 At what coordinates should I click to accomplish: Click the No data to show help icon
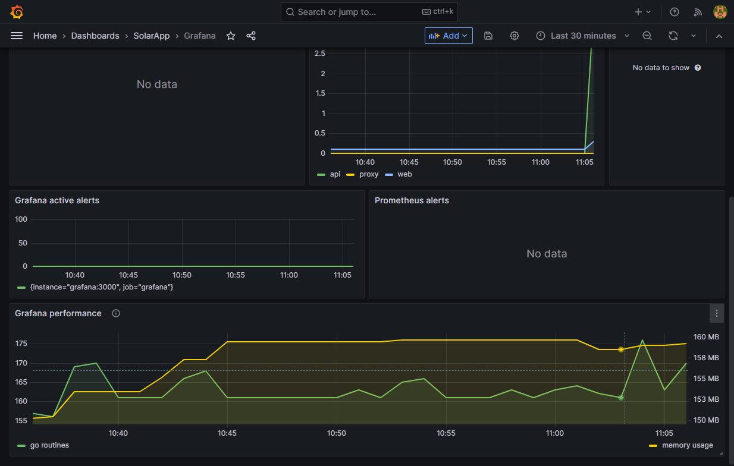pos(698,68)
